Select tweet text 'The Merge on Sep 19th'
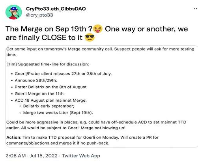 pyautogui.click(x=46, y=29)
